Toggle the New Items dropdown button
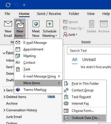The image size is (111, 124). point(20,29)
